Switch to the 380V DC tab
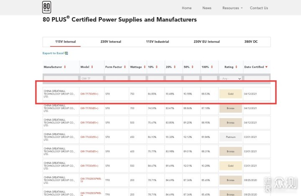This screenshot has width=301, height=196. tap(251, 42)
